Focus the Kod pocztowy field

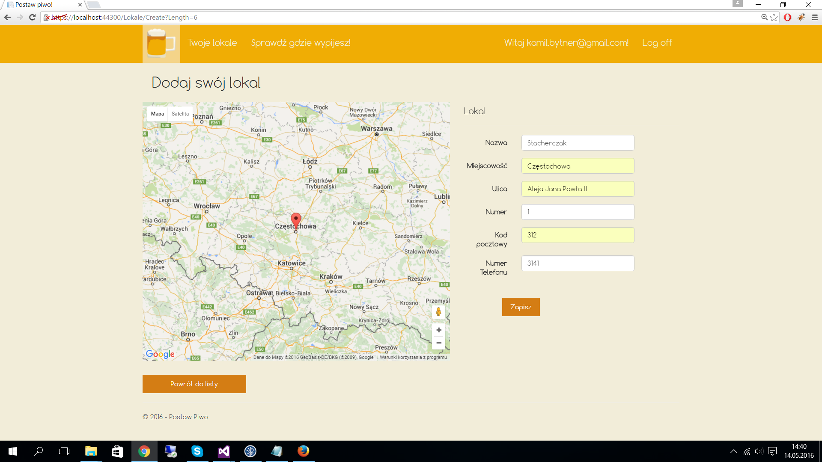[578, 235]
